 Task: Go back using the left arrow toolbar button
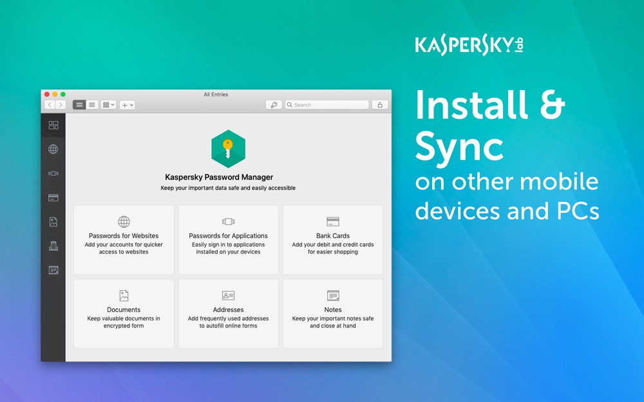coord(50,105)
